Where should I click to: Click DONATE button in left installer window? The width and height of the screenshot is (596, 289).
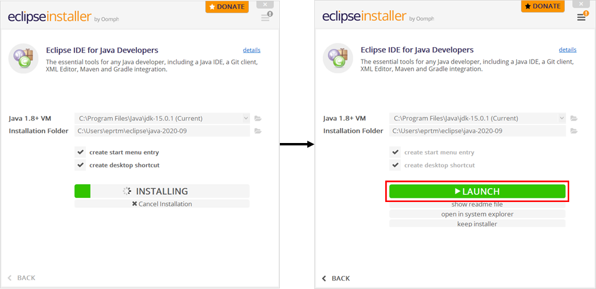(x=227, y=7)
